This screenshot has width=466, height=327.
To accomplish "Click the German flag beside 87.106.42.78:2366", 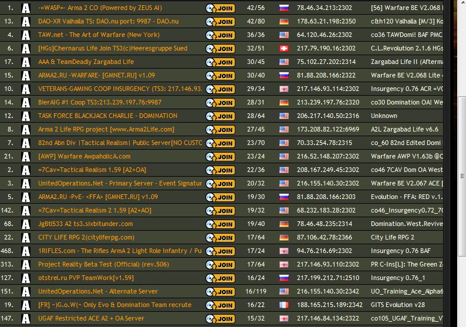I will tap(284, 238).
